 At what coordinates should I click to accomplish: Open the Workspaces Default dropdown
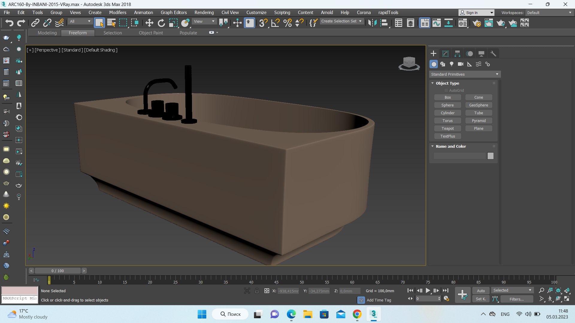tap(549, 13)
